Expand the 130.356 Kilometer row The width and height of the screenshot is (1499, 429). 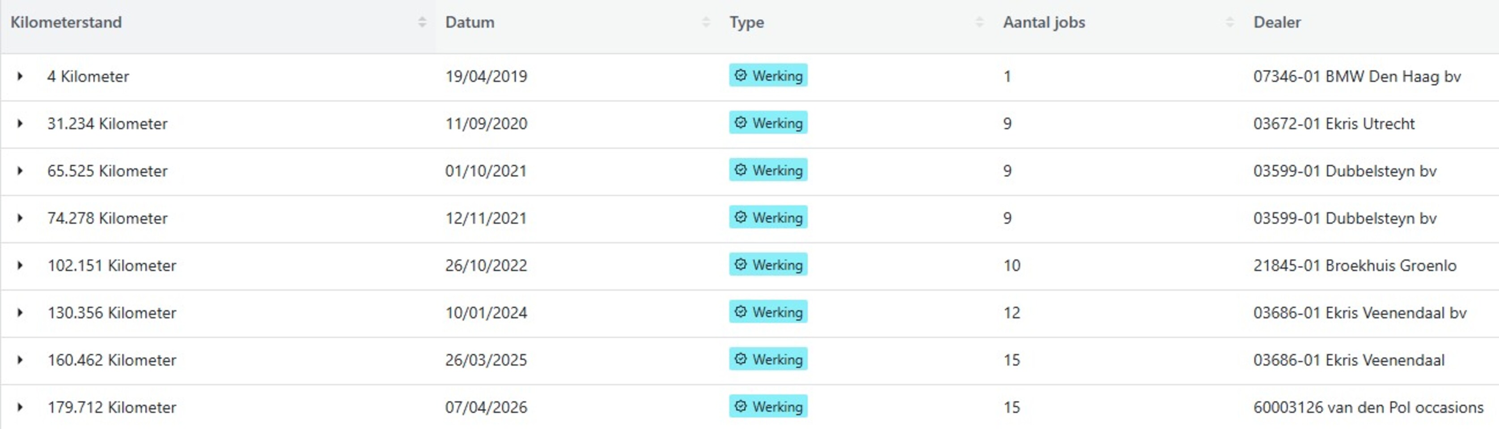click(x=21, y=313)
